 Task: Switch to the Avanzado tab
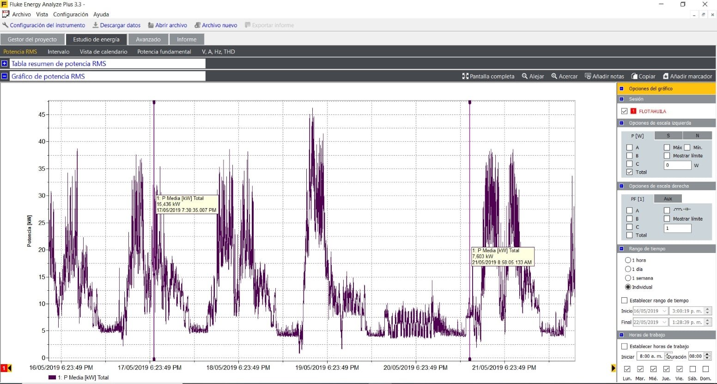click(148, 40)
